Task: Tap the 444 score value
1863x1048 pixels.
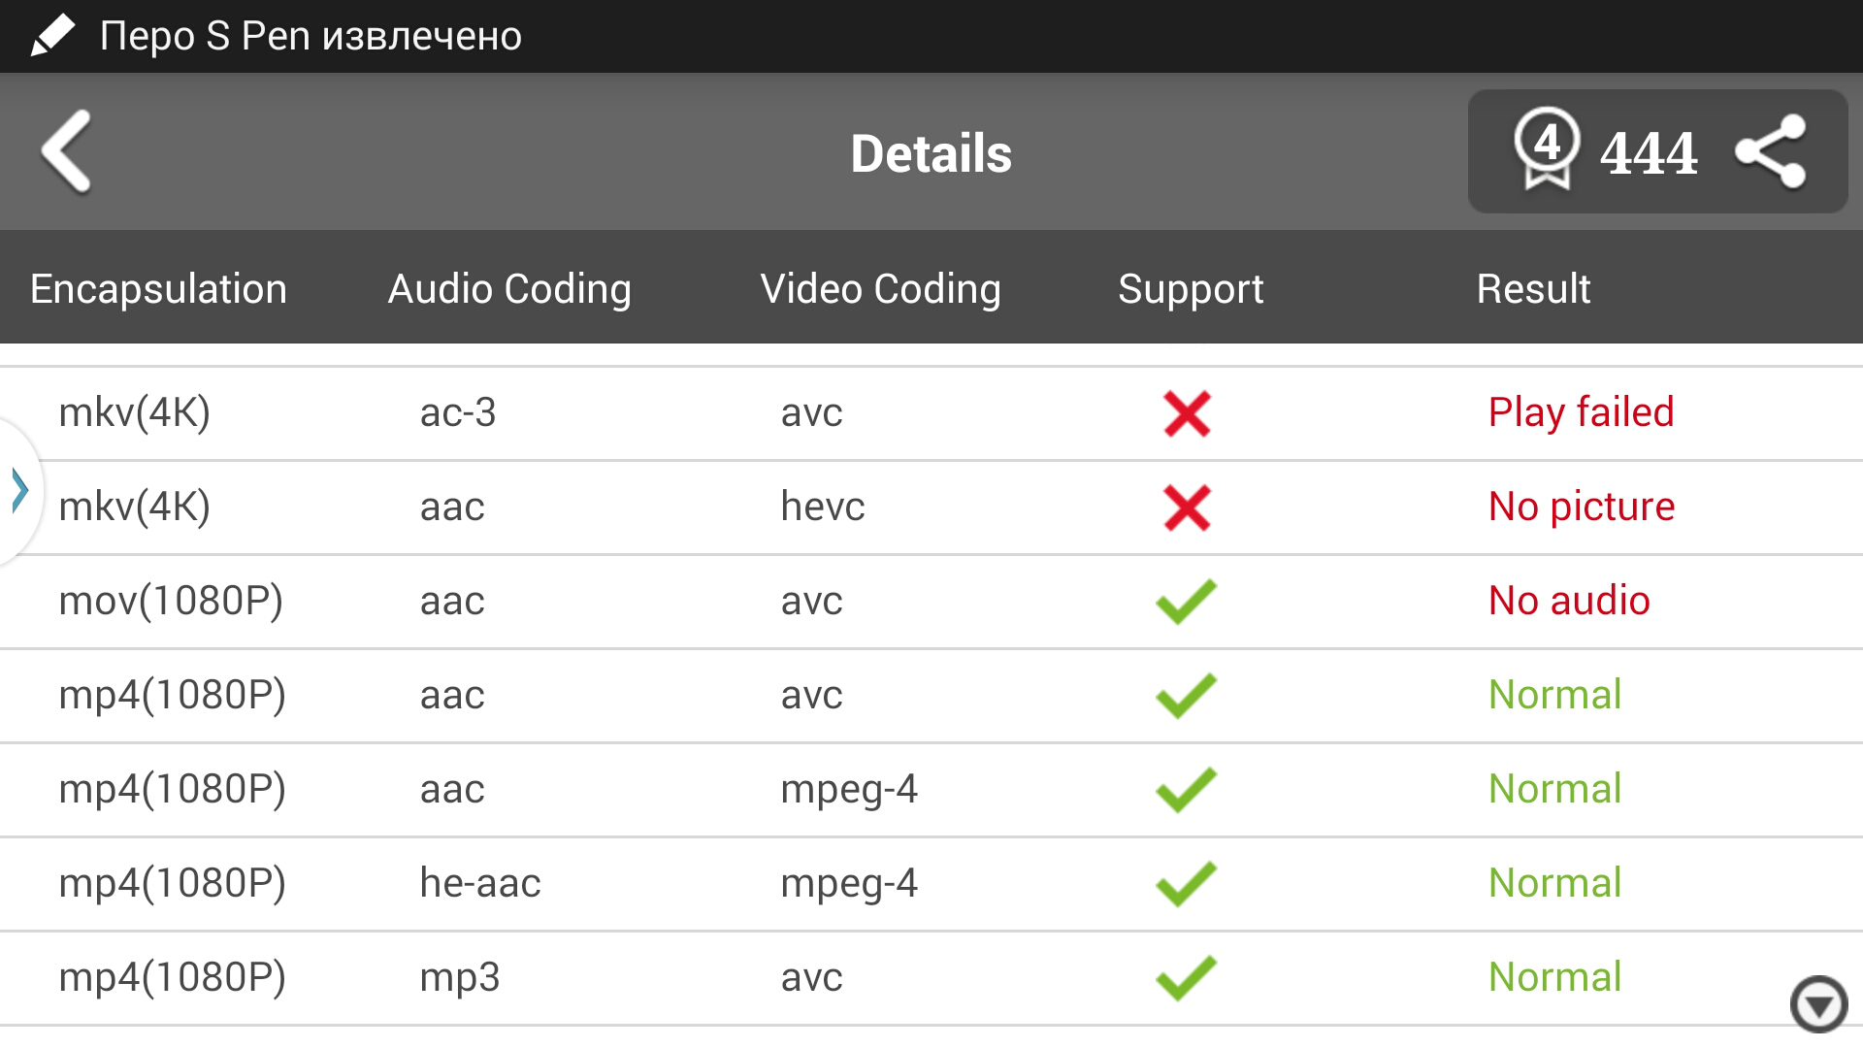Action: (1649, 153)
